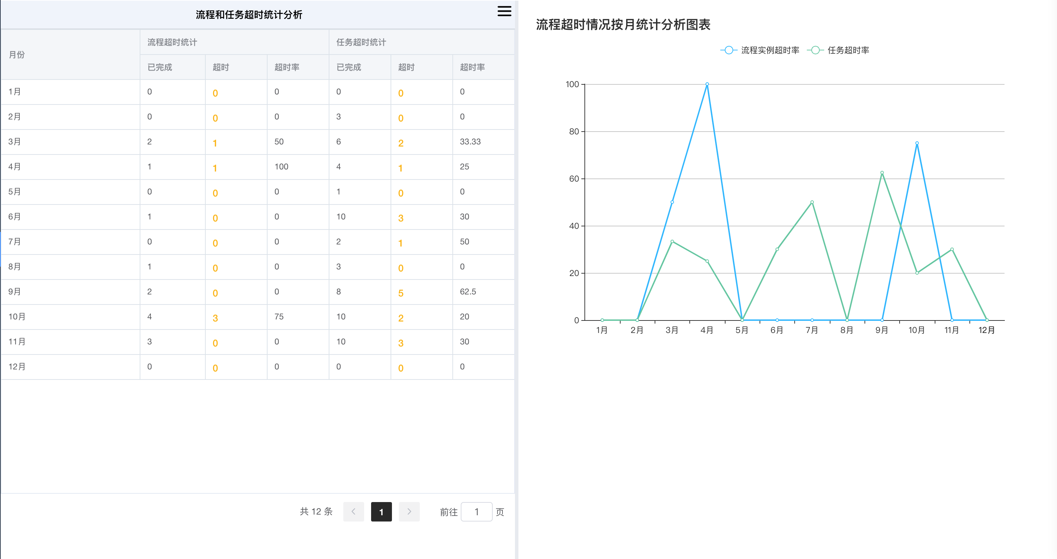Click the 33.33 task timeout rate cell
This screenshot has height=559, width=1057.
[x=470, y=142]
